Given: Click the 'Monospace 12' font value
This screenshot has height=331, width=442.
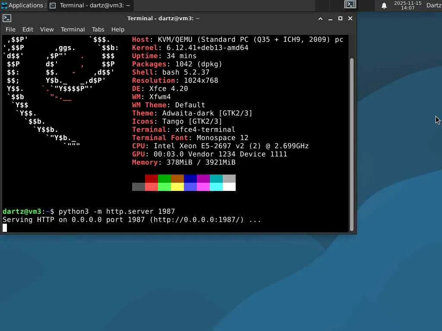Looking at the screenshot, I should pyautogui.click(x=222, y=137).
